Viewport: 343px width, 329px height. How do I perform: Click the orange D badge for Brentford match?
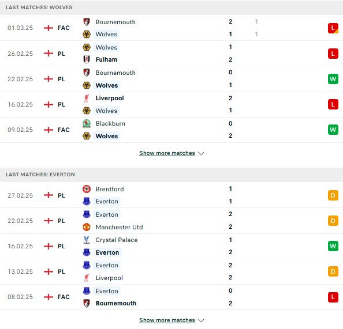[x=333, y=195]
